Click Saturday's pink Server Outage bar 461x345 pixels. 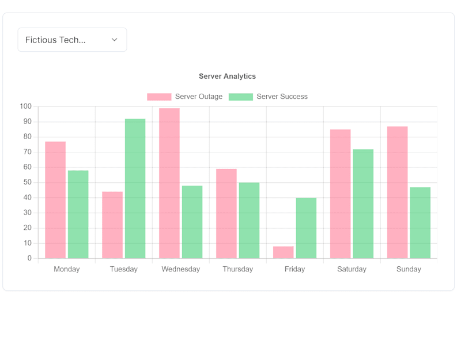pos(341,194)
